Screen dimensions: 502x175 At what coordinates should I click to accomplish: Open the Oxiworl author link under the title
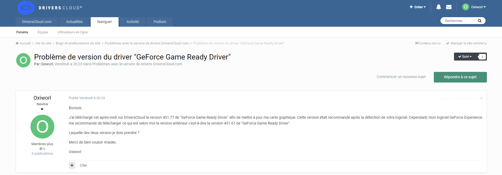click(x=47, y=64)
